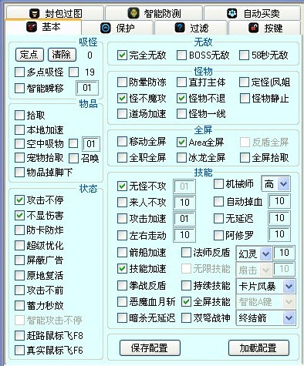
Task: Enable the 智能瞬移 checkbox
Action: 19,89
